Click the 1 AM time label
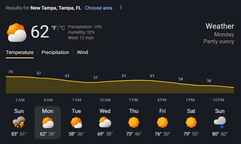Image resolution: width=241 pixels, height=144 pixels. pos(20,100)
